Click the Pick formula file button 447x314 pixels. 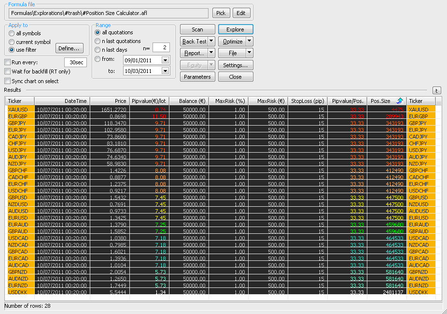click(x=221, y=13)
